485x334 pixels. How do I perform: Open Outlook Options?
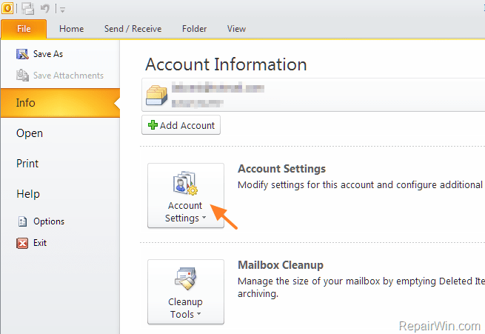click(x=49, y=221)
